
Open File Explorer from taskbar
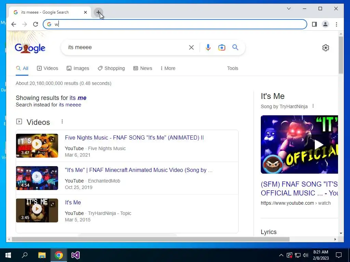pyautogui.click(x=42, y=255)
